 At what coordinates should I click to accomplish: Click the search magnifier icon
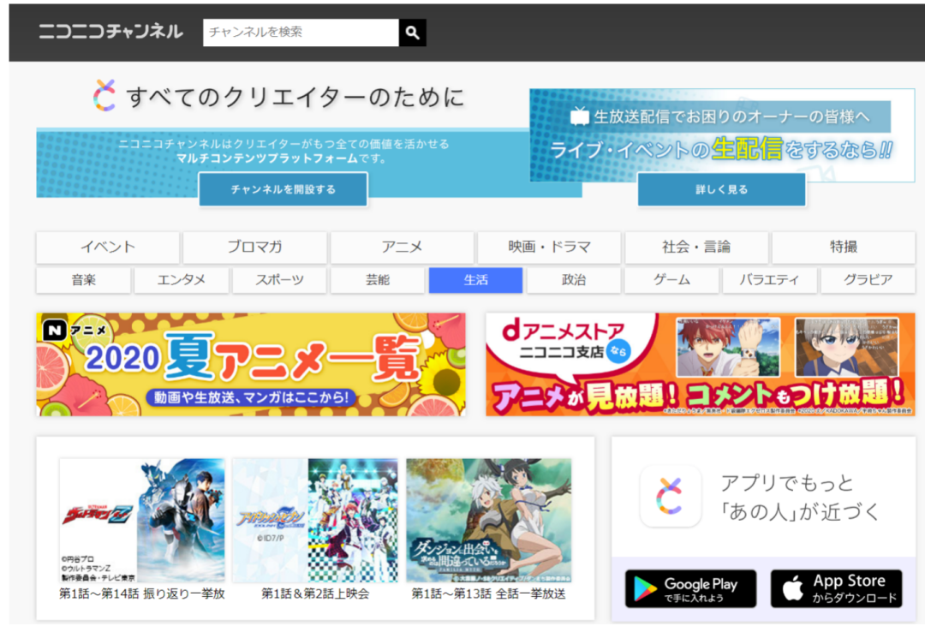point(411,32)
